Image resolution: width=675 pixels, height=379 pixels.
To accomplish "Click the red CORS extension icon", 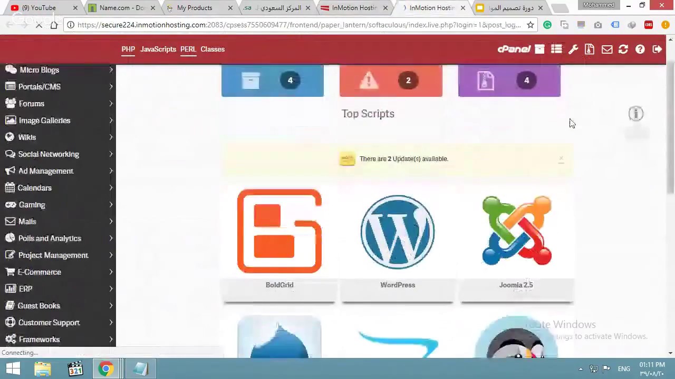I will pyautogui.click(x=649, y=25).
